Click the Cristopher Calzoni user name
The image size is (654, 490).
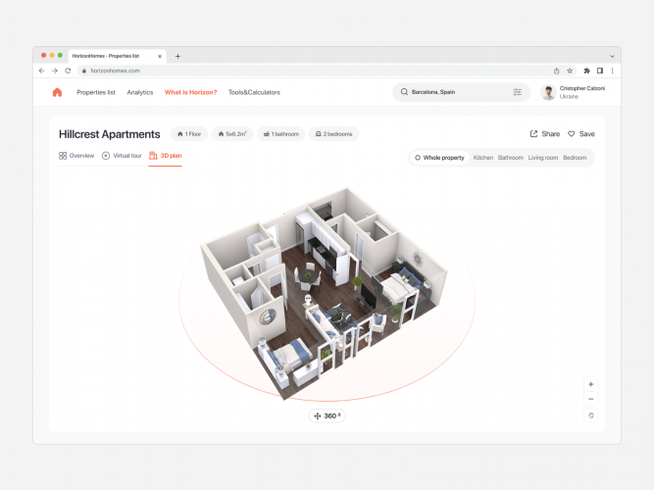(x=582, y=88)
